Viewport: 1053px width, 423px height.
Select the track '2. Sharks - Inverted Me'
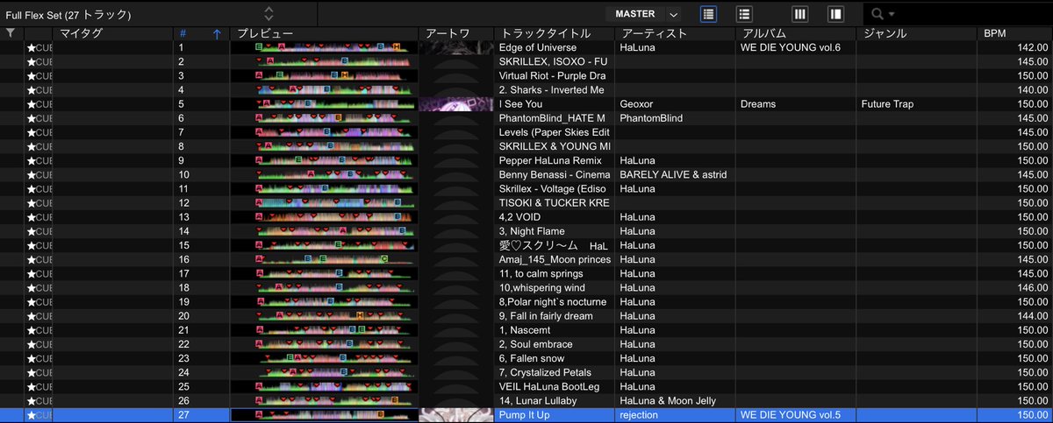coord(551,90)
